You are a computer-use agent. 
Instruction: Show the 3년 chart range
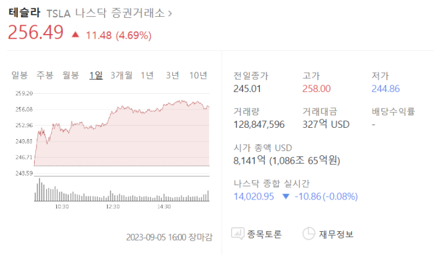pos(172,75)
